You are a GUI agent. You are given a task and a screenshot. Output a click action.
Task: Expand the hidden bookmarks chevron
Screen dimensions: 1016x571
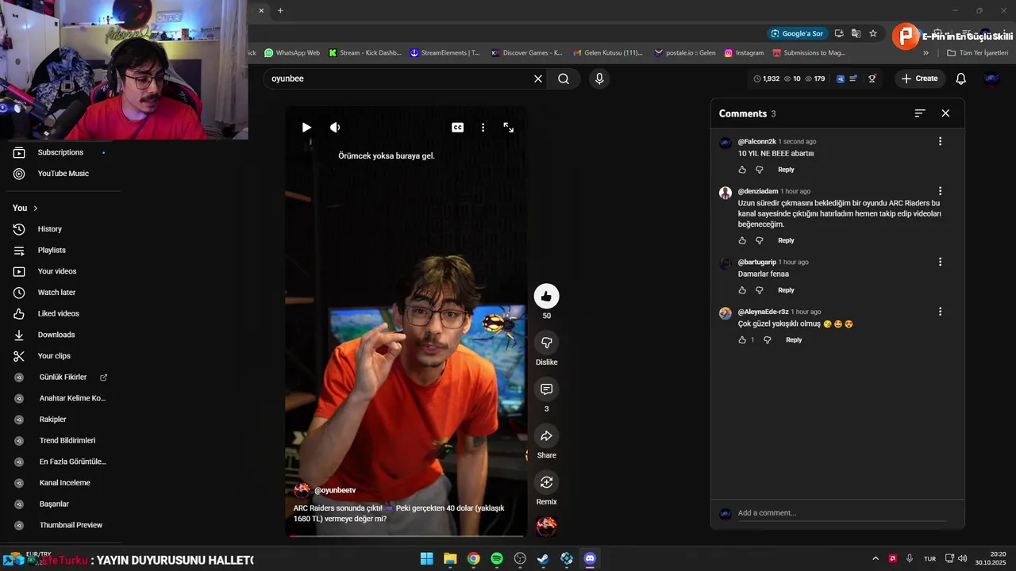[x=926, y=53]
